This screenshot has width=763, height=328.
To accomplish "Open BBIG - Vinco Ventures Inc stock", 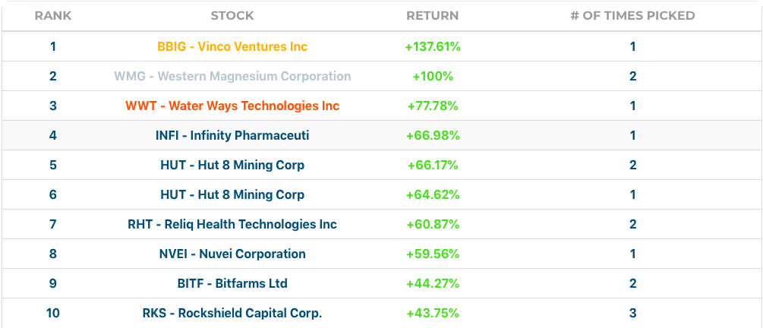I will [x=232, y=46].
